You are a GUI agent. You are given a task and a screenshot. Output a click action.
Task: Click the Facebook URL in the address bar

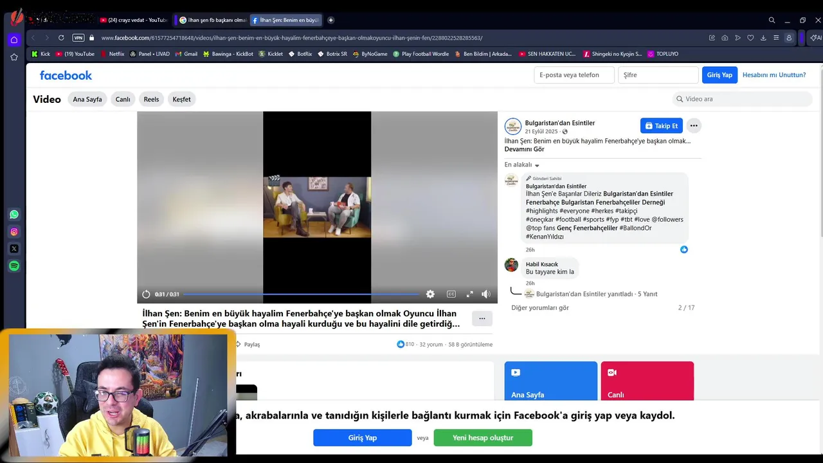click(292, 38)
